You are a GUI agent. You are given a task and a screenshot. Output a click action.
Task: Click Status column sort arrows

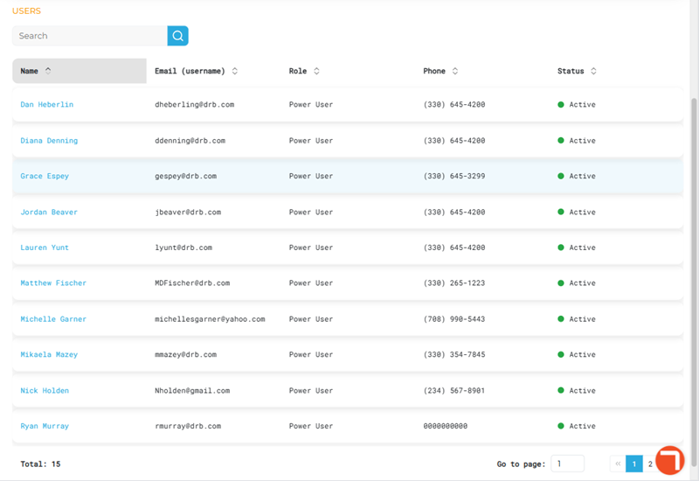[593, 71]
